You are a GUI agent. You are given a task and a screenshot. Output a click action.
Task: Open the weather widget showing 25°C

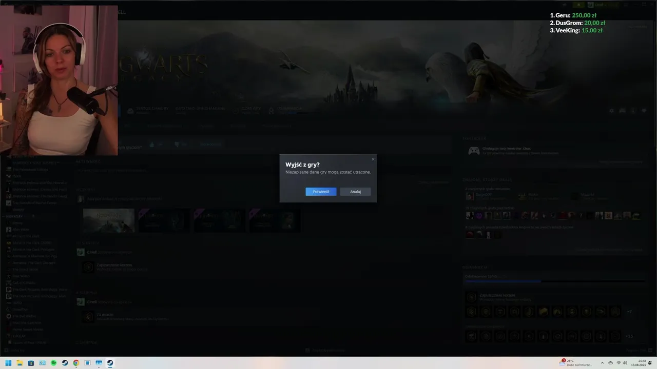576,363
